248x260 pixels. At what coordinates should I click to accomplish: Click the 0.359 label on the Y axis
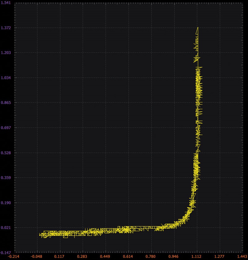pos(6,178)
